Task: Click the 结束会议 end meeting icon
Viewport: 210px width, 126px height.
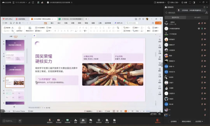Action: click(158, 120)
